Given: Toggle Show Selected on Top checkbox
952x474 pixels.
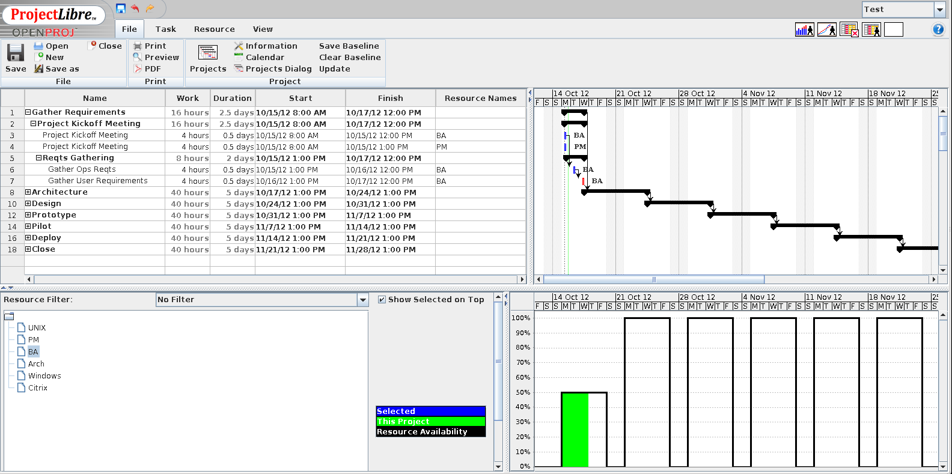Looking at the screenshot, I should 382,299.
